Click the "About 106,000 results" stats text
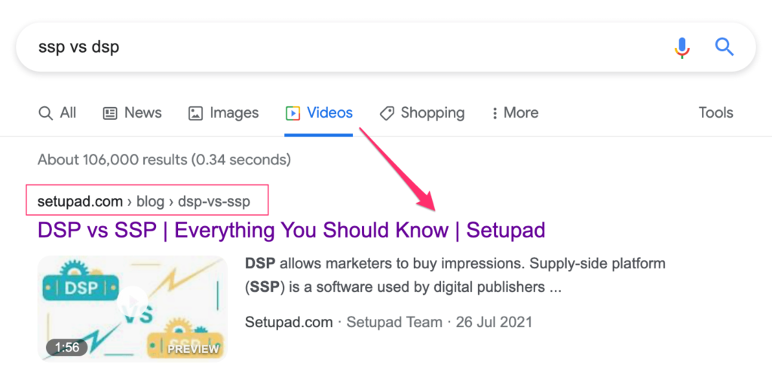 [164, 160]
